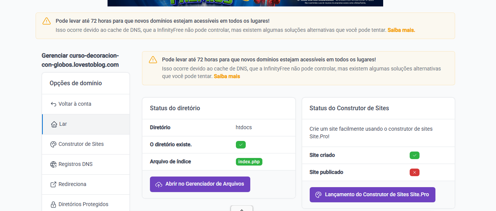The height and width of the screenshot is (211, 496).
Task: Click the 'htdocs' directory value
Action: click(x=243, y=128)
